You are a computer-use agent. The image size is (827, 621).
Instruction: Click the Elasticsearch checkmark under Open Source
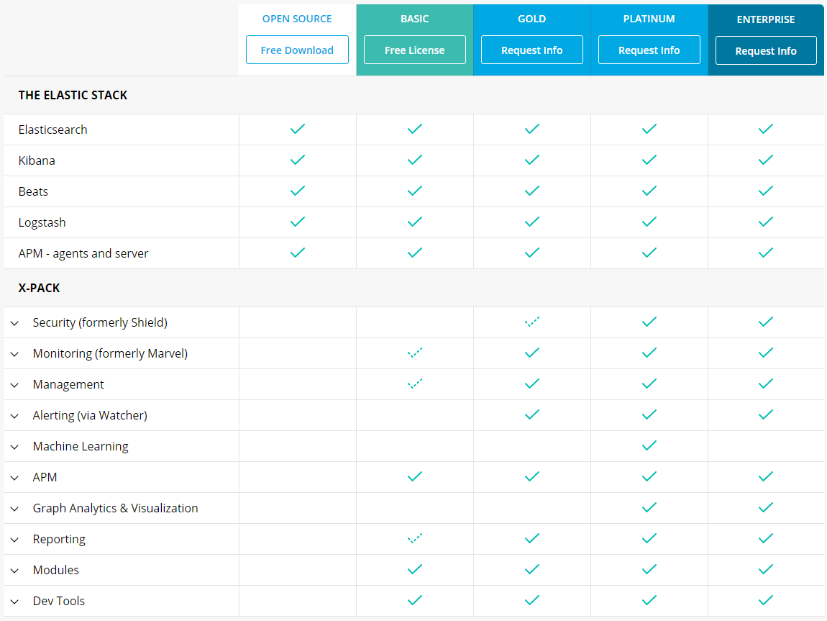tap(297, 129)
